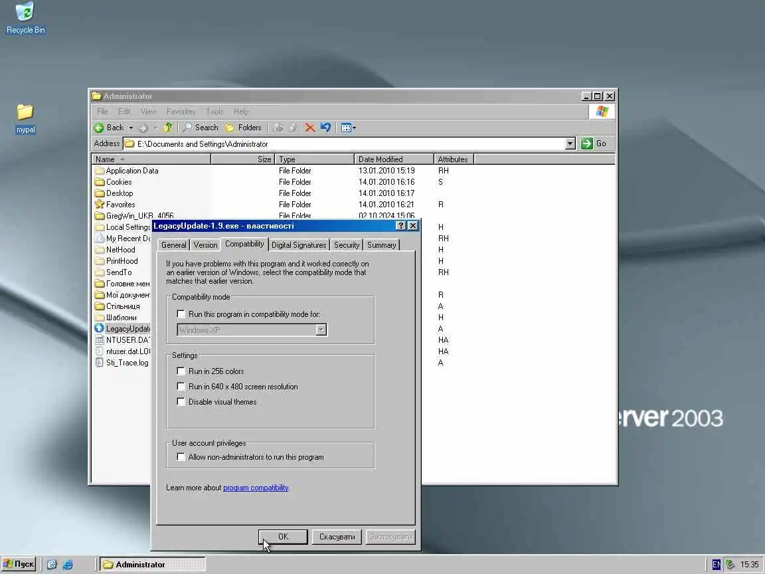Select the GregWin_UKR_4056 folder icon
Image resolution: width=765 pixels, height=574 pixels.
[x=100, y=216]
